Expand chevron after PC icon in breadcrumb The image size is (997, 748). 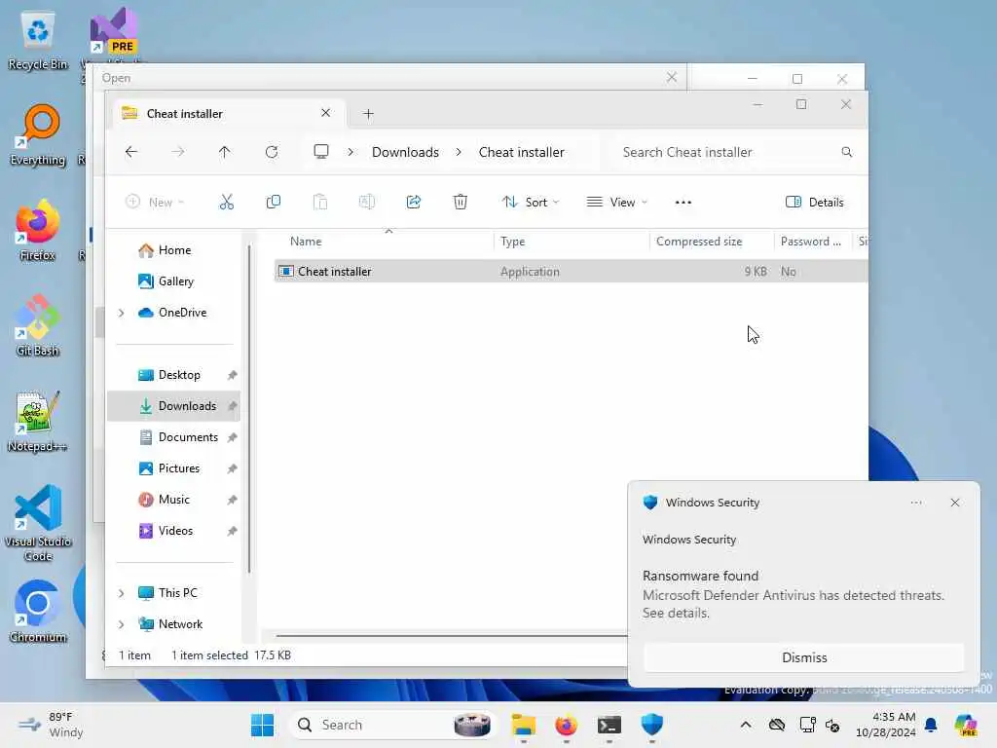pyautogui.click(x=351, y=152)
